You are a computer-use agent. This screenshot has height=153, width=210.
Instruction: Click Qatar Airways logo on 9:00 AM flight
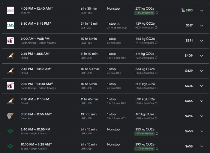[10, 41]
